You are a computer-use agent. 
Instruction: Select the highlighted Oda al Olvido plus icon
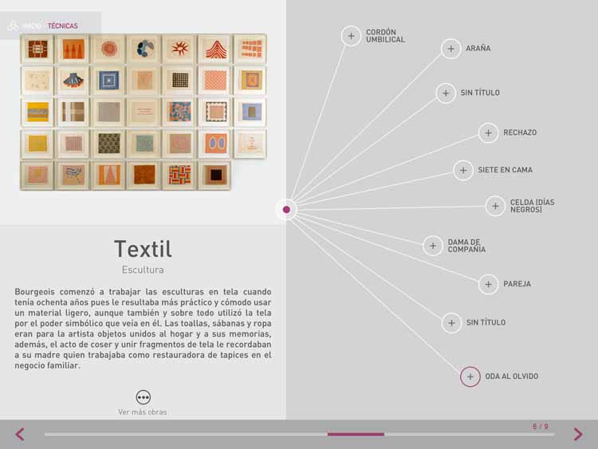(x=470, y=376)
